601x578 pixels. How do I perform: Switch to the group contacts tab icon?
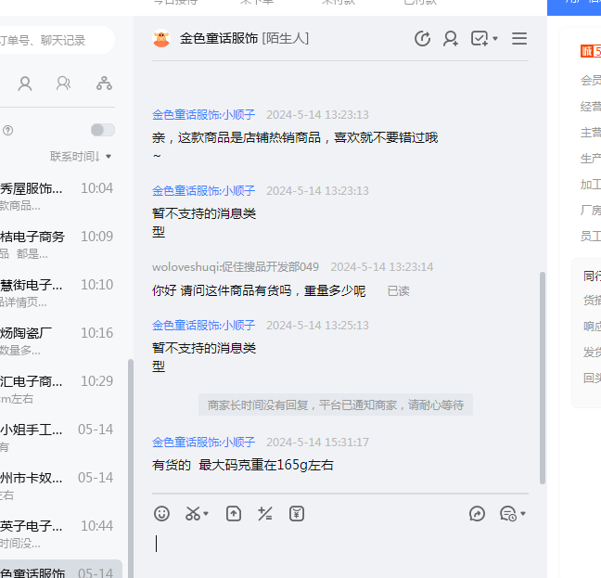pos(63,83)
